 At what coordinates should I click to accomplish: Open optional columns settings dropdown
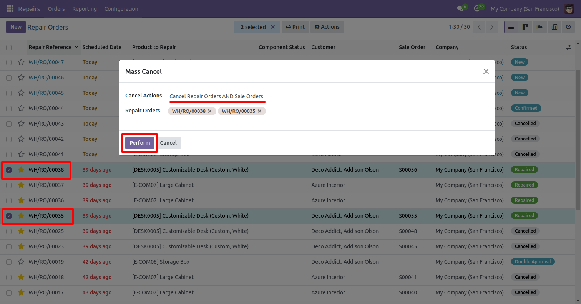click(568, 47)
